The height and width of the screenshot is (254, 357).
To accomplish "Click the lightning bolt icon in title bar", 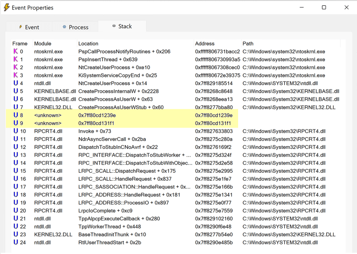I will coord(7,8).
